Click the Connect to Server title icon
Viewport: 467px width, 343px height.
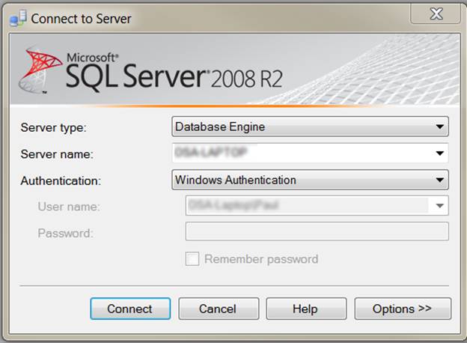[x=17, y=18]
